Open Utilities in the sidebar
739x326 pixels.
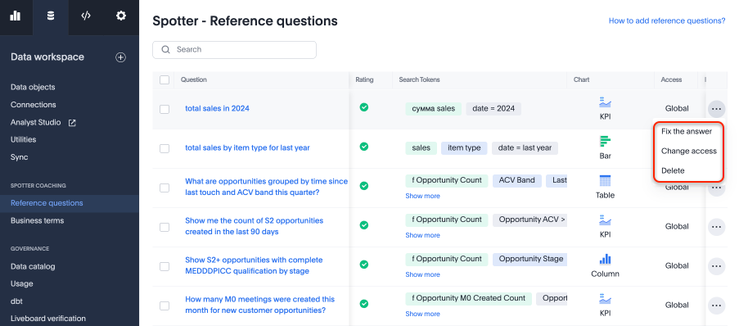click(x=24, y=139)
